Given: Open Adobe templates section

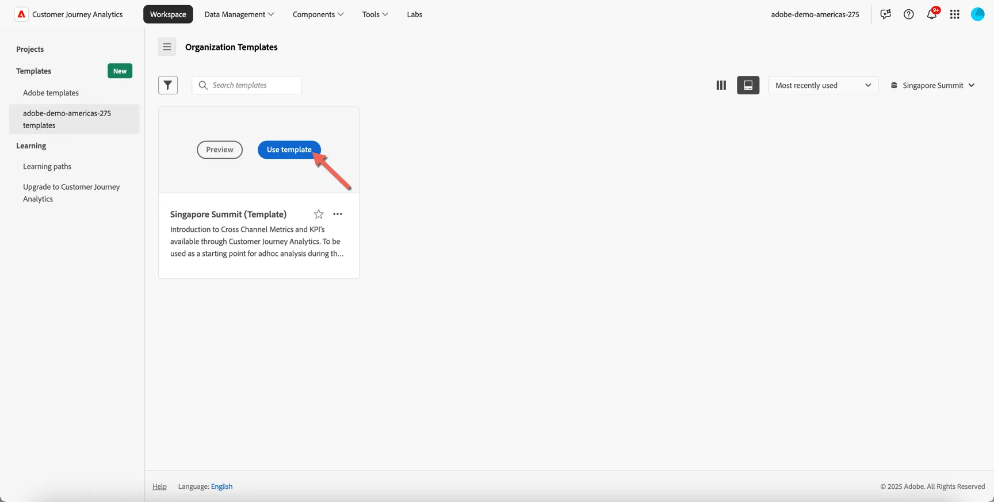Looking at the screenshot, I should coord(51,93).
